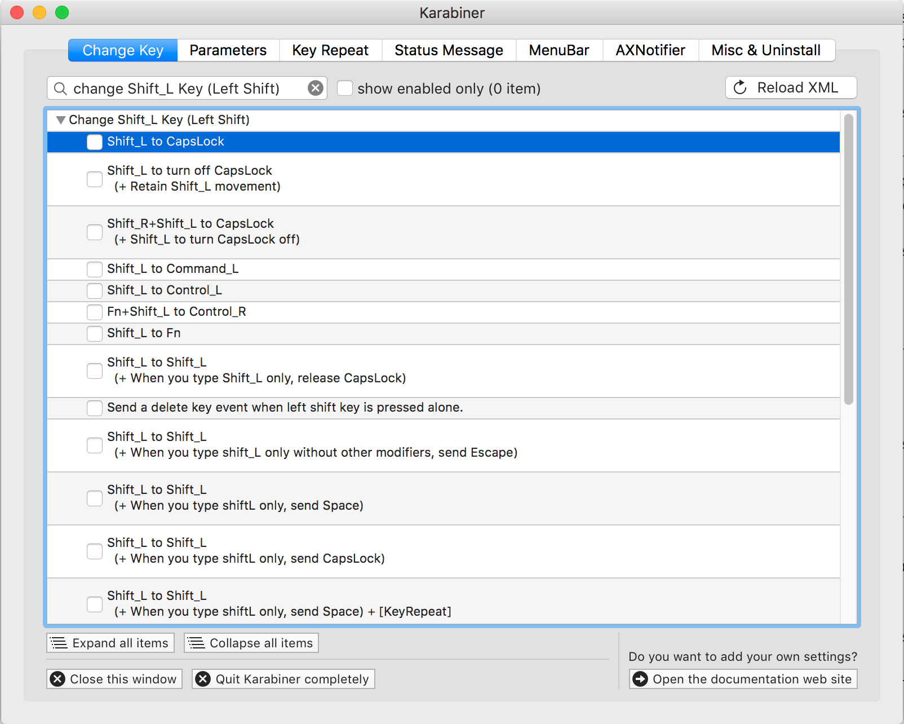Image resolution: width=904 pixels, height=724 pixels.
Task: Click the reload arrow icon in Reload XML
Action: (740, 87)
